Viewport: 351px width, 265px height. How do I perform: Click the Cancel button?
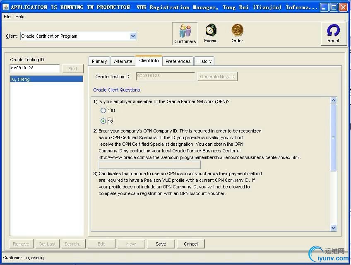click(191, 244)
